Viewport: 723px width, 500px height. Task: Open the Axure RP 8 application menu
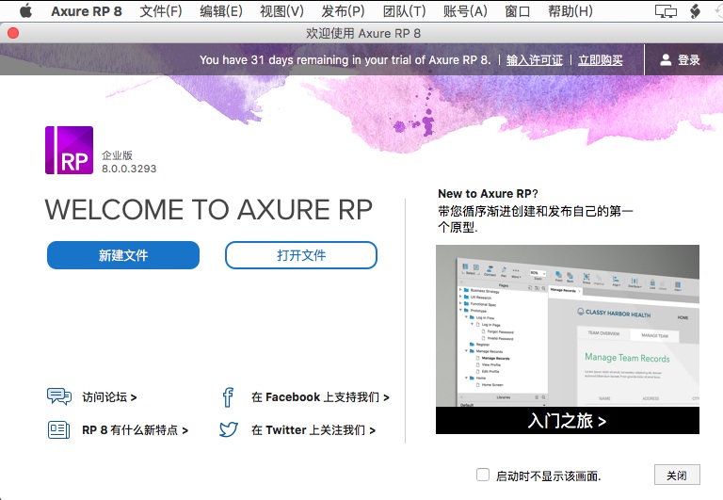point(87,11)
